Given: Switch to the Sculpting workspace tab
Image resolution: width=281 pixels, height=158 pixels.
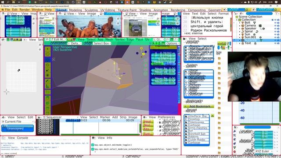Looking at the screenshot, I should 91,10.
